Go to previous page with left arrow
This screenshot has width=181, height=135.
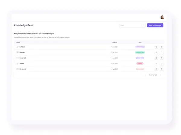146,75
